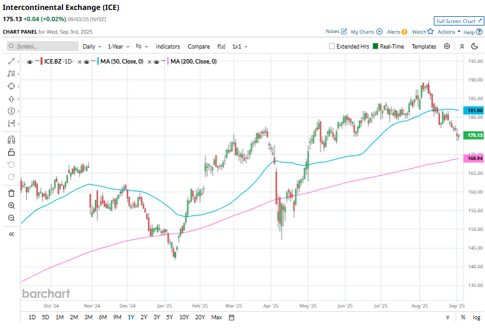
Task: Add chart to My Charts
Action: tap(380, 32)
